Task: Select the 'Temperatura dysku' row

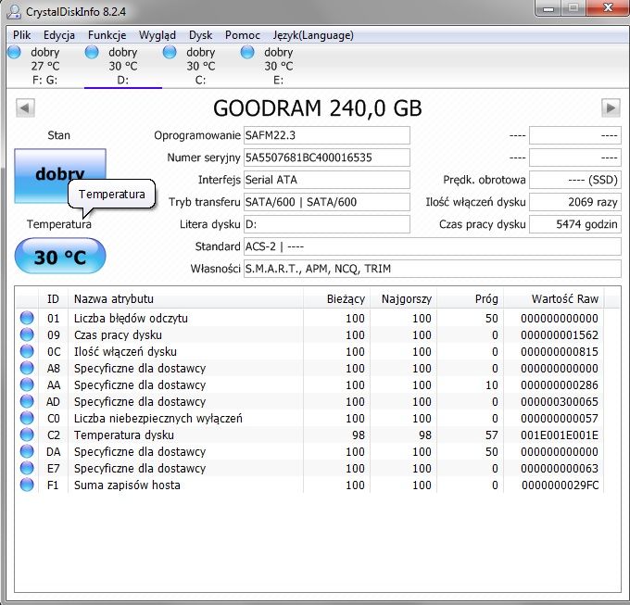Action: point(309,435)
